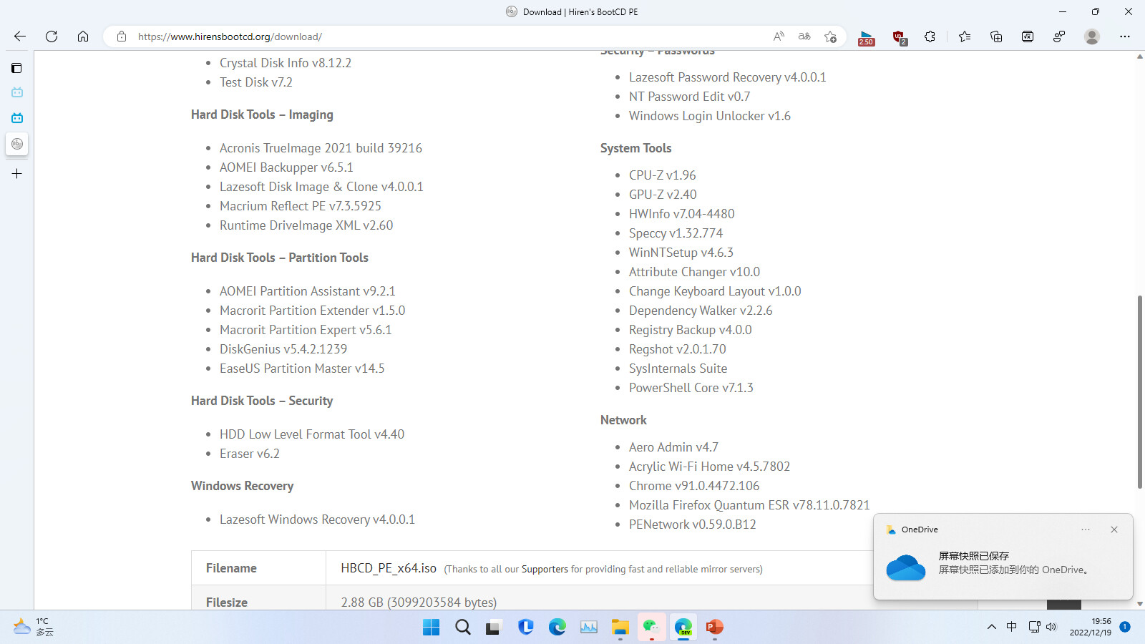This screenshot has width=1145, height=644.
Task: Open Collections panel
Action: [996, 36]
